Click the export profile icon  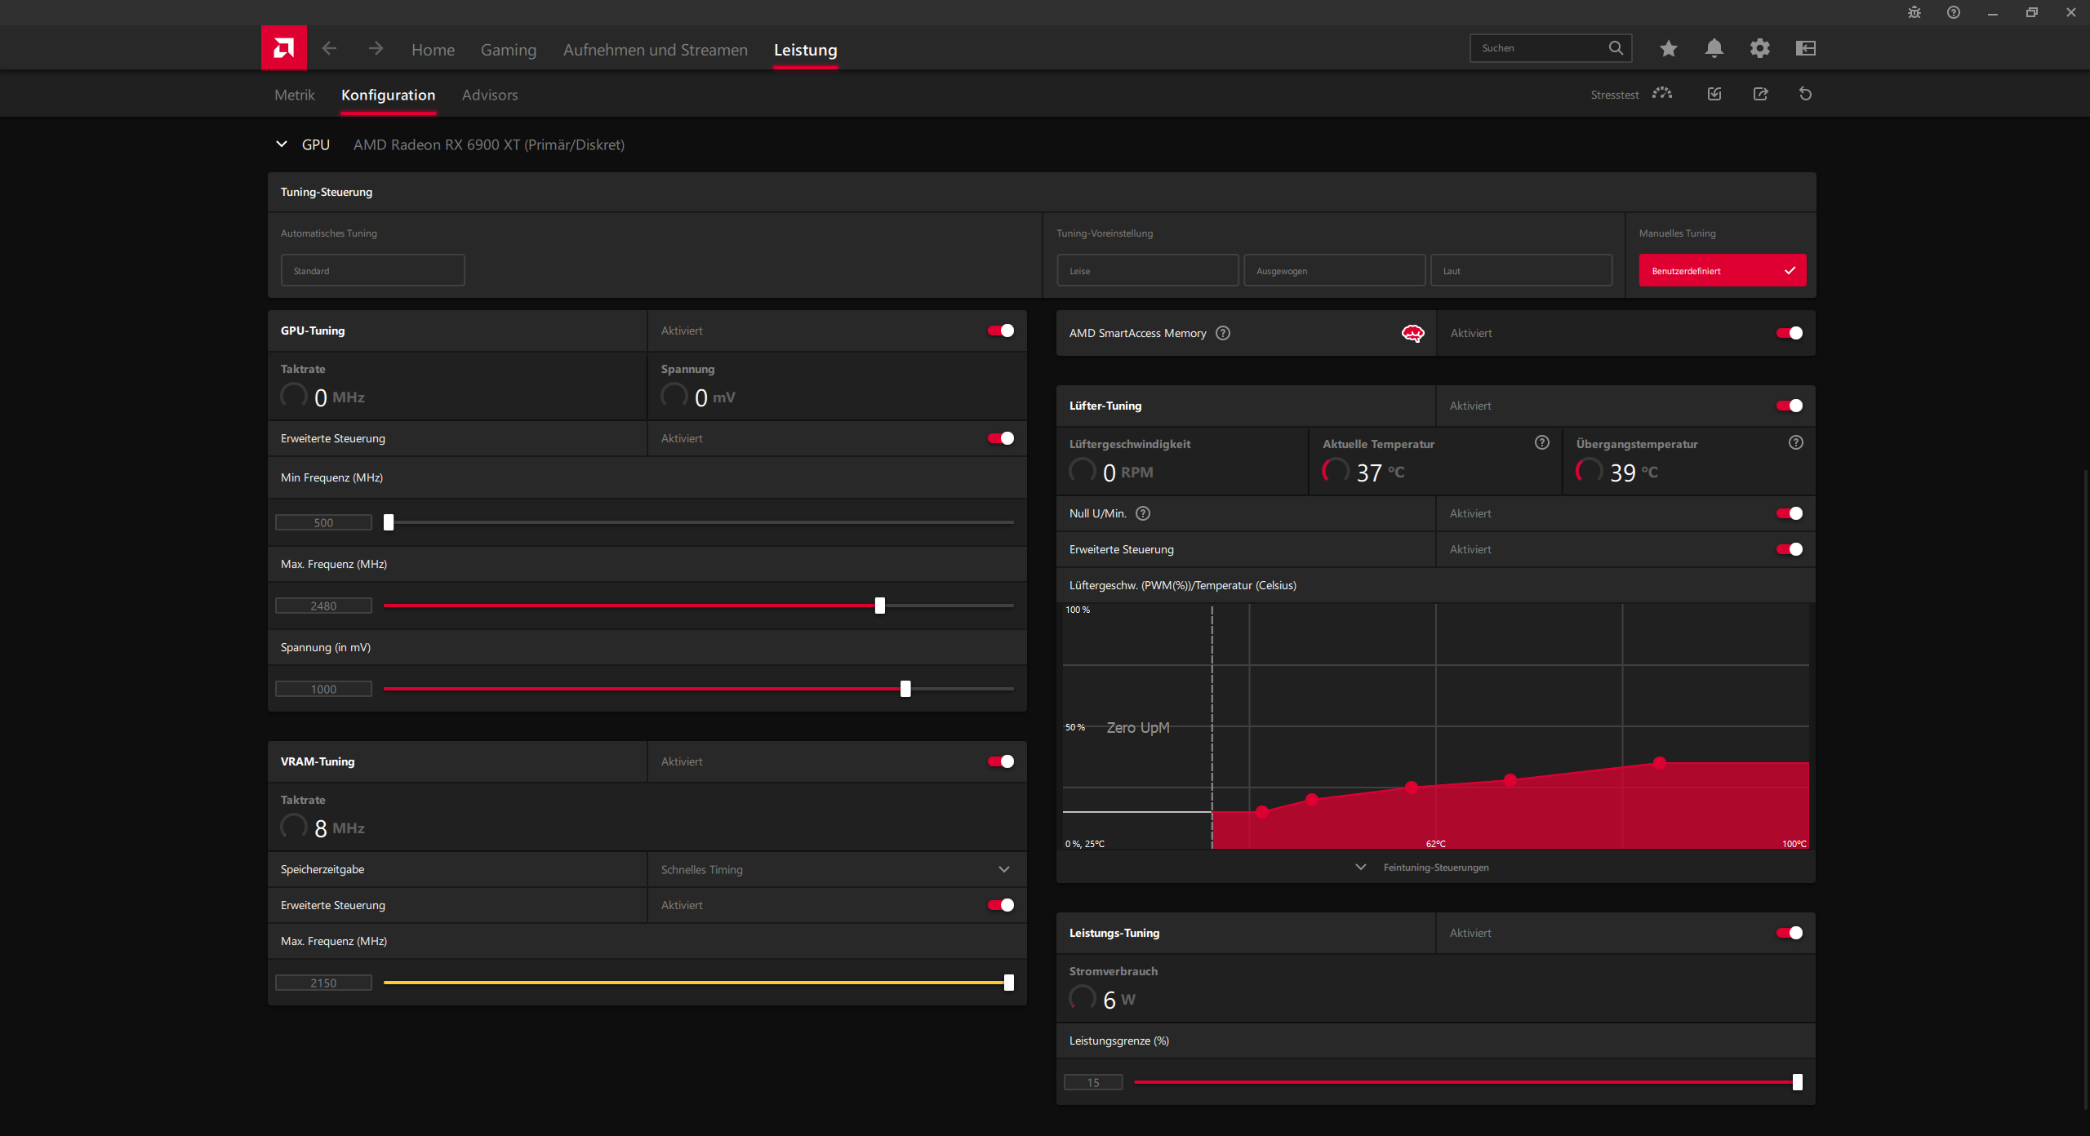click(x=1760, y=94)
